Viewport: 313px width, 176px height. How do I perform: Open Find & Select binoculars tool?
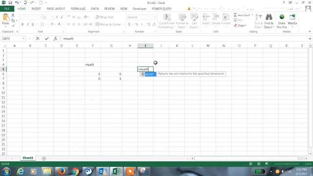pyautogui.click(x=268, y=21)
